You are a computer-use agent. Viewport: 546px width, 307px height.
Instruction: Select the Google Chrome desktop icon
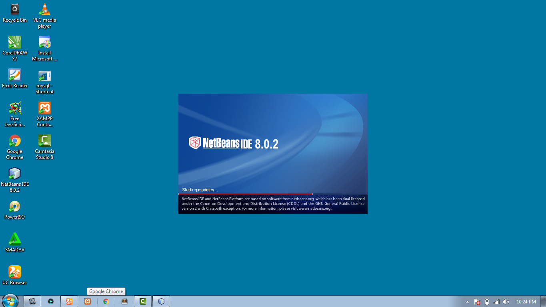15,147
